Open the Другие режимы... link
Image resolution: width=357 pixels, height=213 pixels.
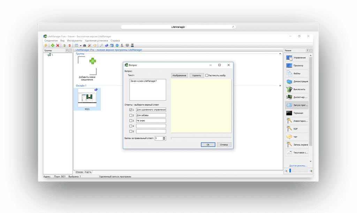[x=298, y=166]
